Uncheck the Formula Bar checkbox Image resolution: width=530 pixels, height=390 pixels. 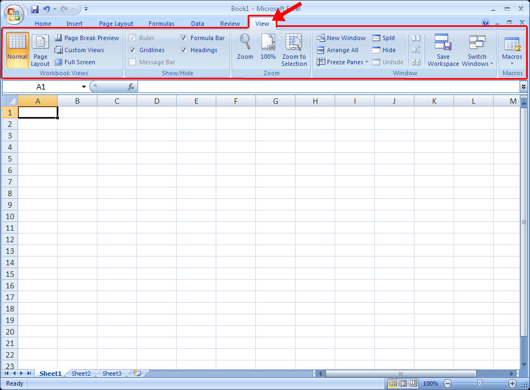tap(183, 38)
